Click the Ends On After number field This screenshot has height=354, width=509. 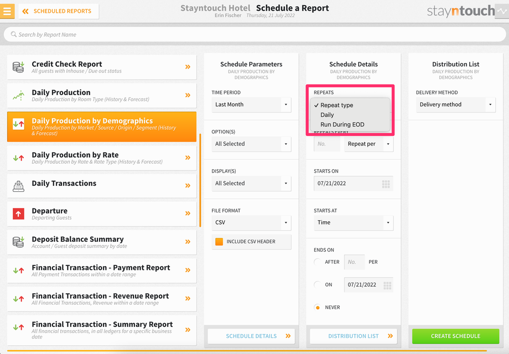(354, 262)
